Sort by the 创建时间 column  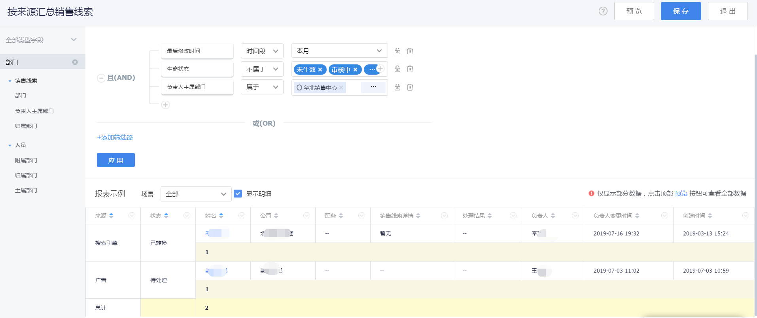point(710,216)
